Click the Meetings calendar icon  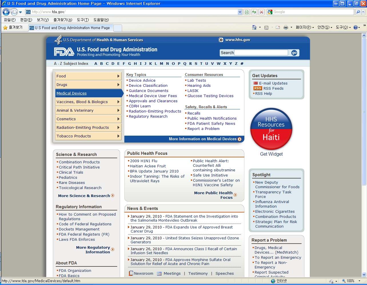[x=159, y=274]
